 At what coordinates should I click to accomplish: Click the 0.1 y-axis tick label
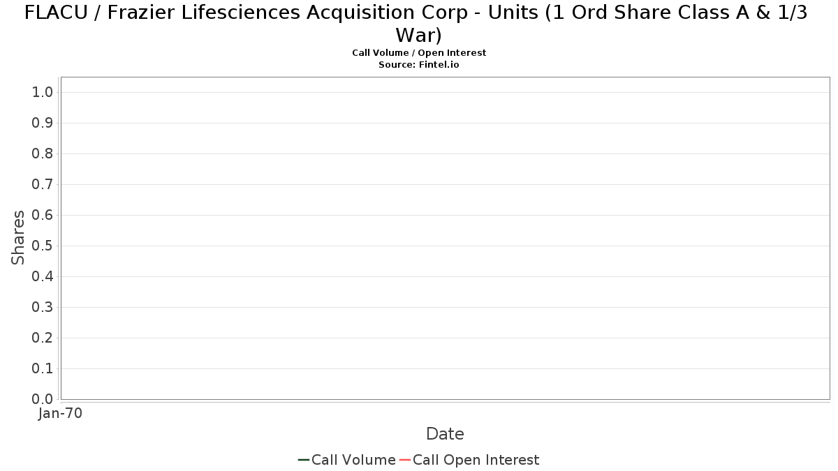(x=43, y=368)
